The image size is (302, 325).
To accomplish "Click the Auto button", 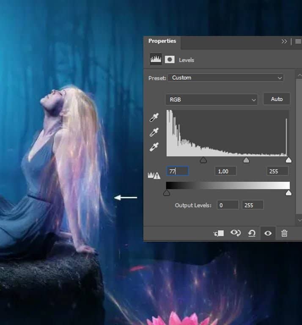I will coord(277,99).
